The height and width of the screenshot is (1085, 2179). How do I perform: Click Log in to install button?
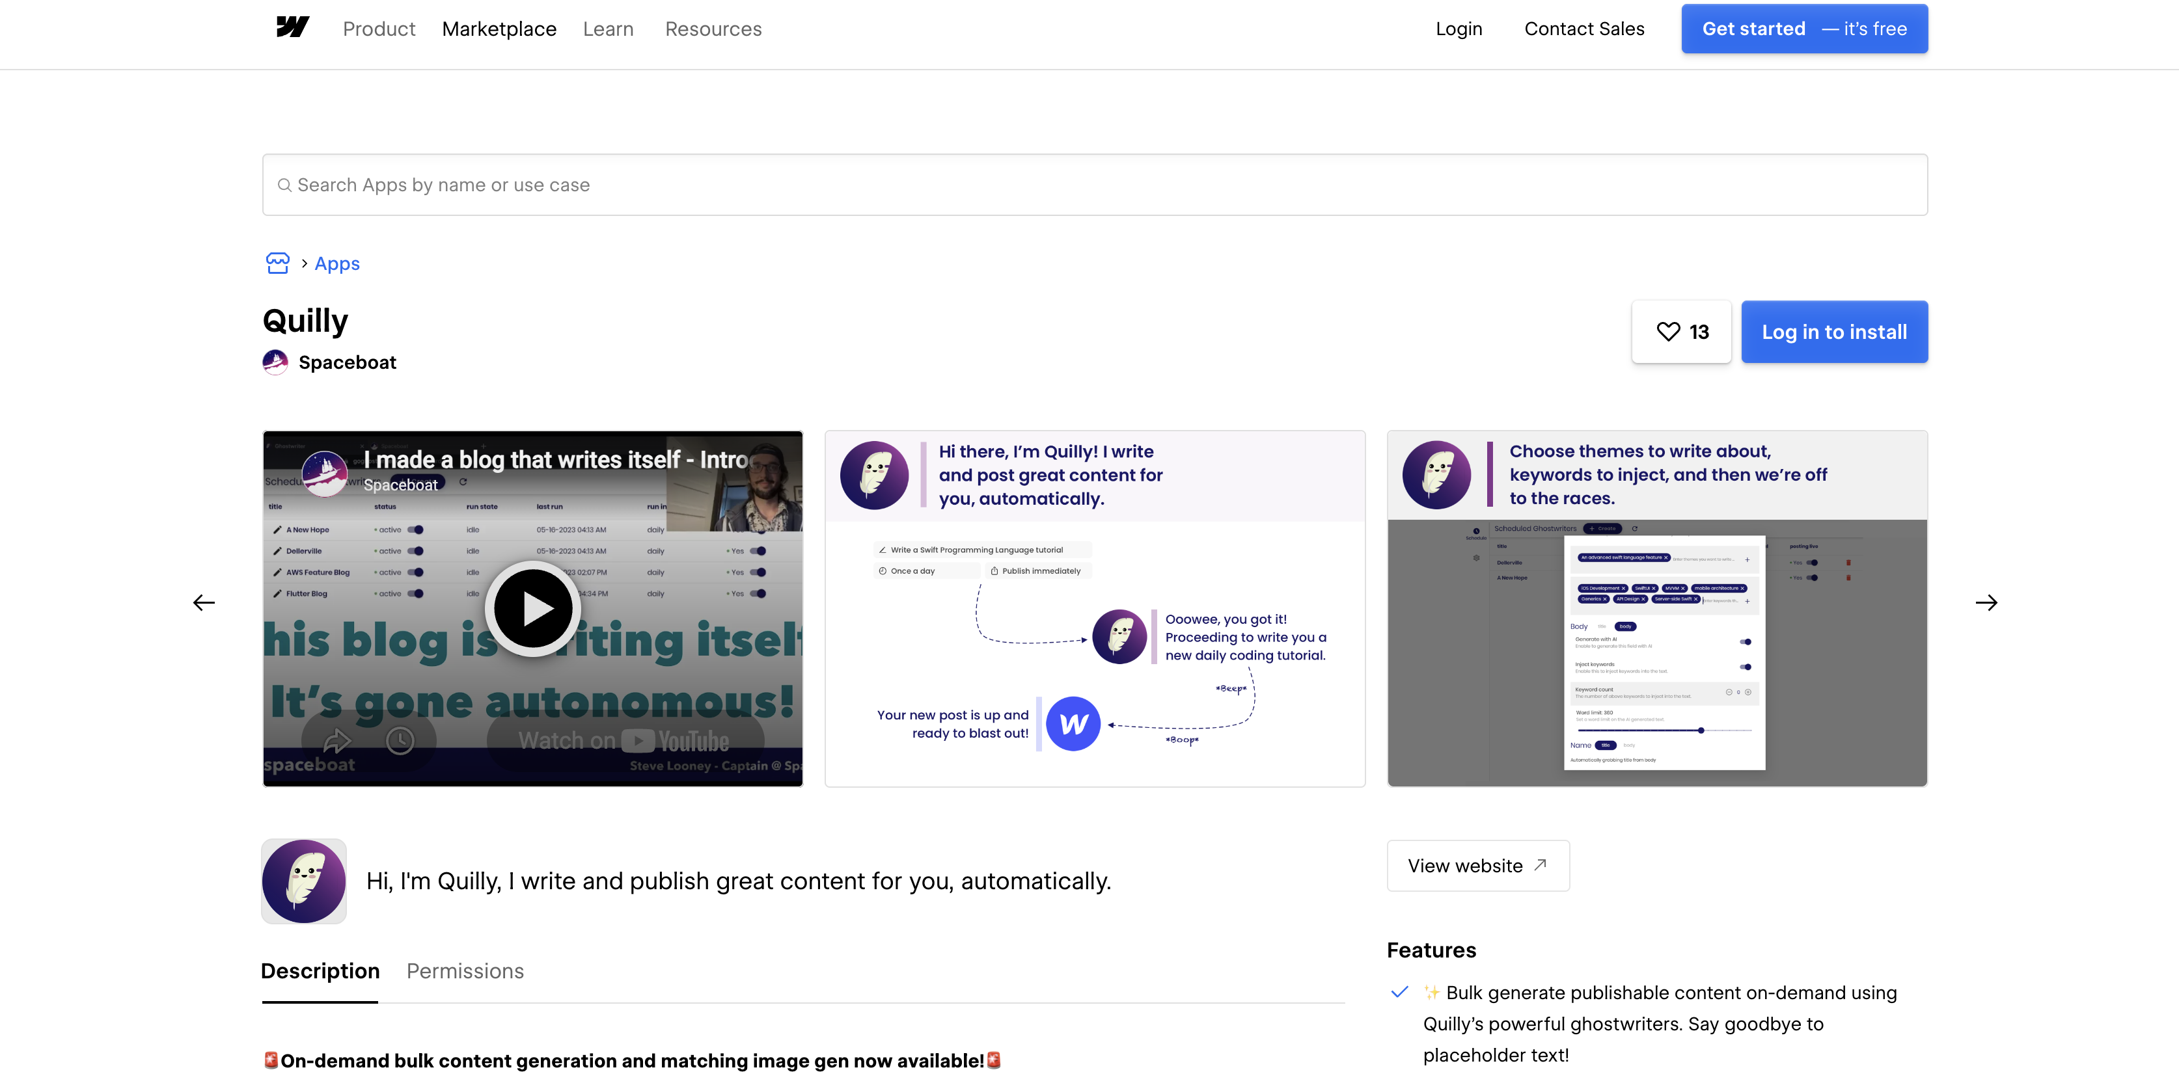pos(1834,332)
